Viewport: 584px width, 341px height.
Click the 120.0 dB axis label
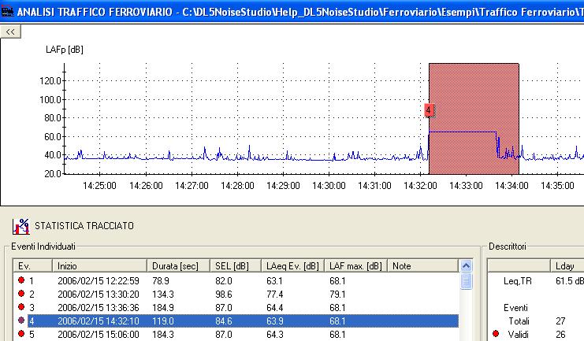click(50, 81)
